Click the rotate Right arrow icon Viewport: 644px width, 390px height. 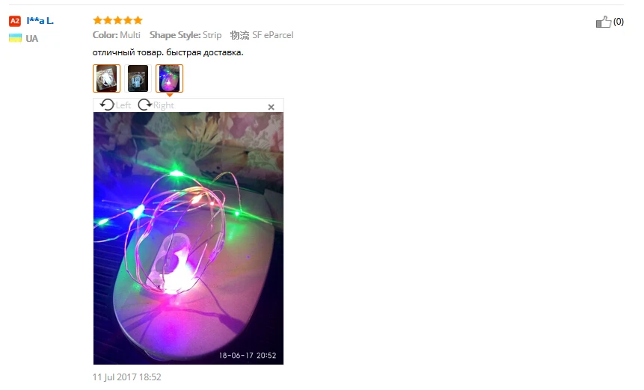[144, 105]
